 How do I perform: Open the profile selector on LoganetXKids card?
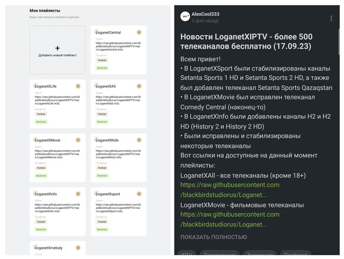102,168
